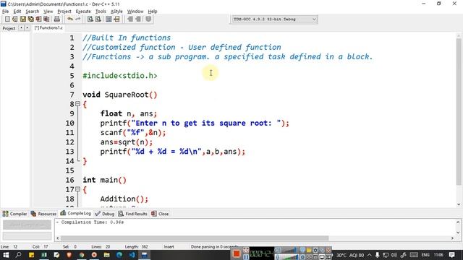The image size is (463, 260).
Task: Click the Close tab in bottom panel
Action: [x=160, y=214]
